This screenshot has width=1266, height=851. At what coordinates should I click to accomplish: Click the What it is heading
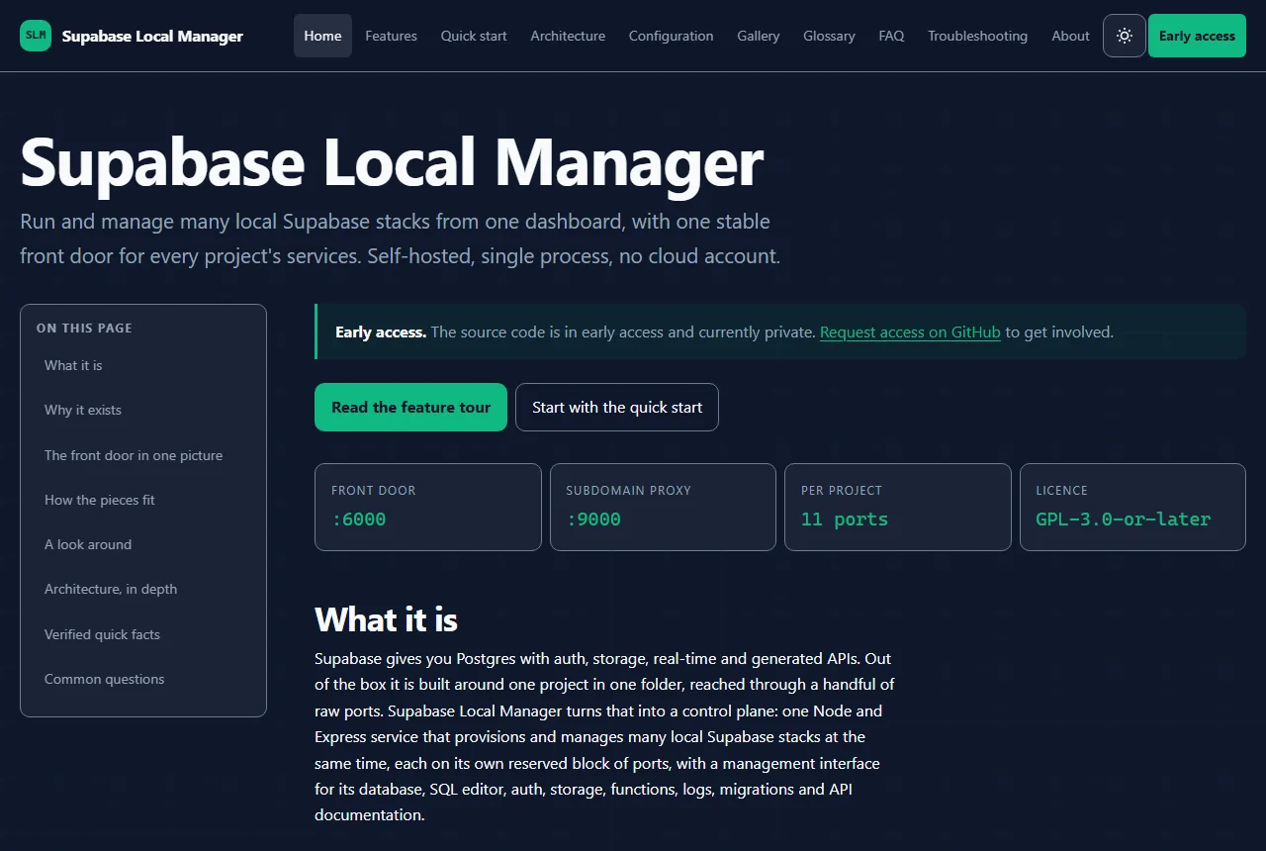click(386, 619)
